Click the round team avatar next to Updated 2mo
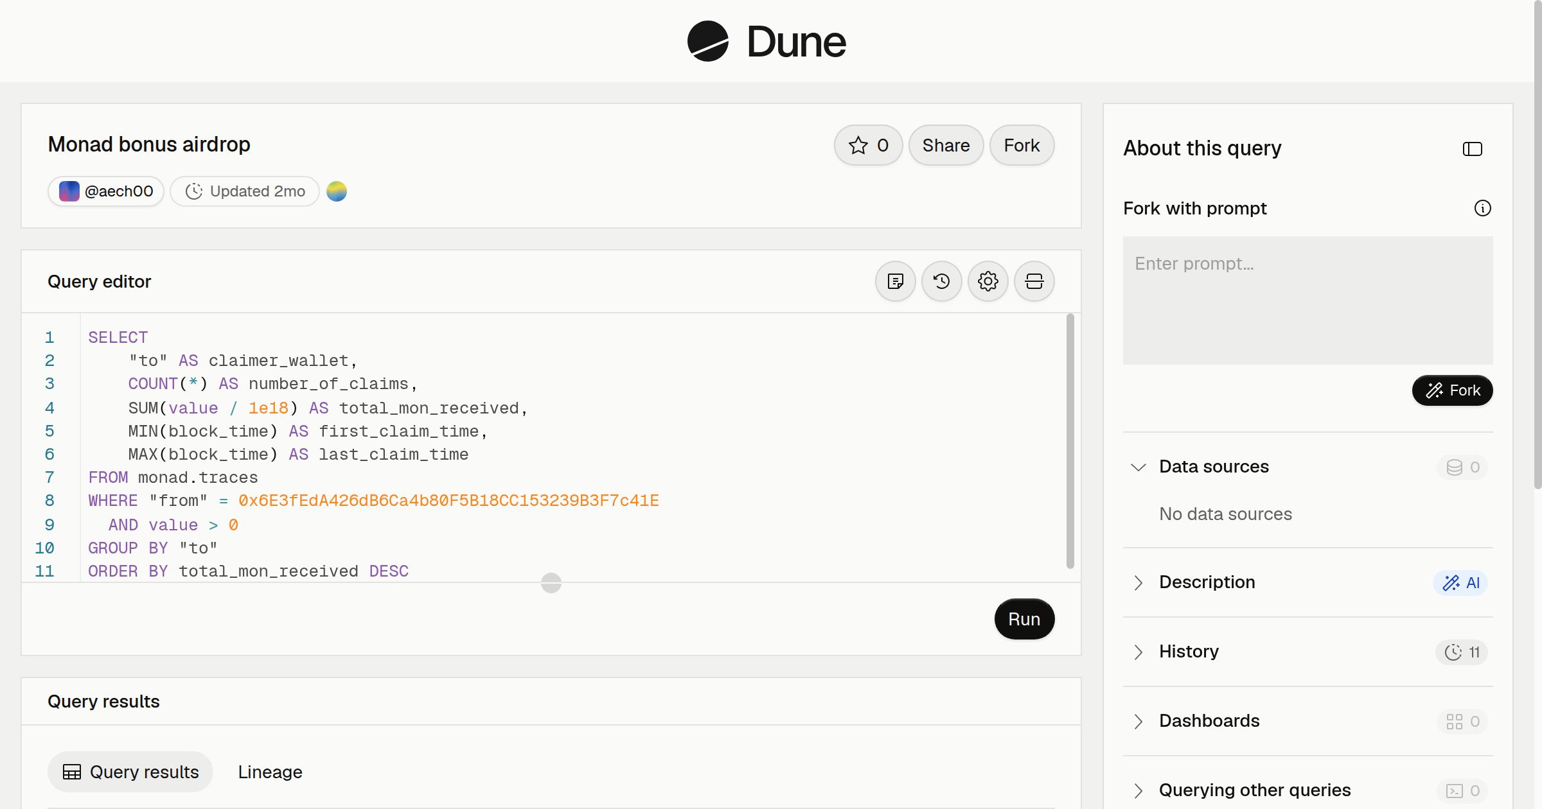 click(337, 191)
